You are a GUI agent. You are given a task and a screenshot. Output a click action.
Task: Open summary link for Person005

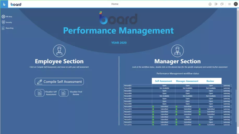coord(227,96)
